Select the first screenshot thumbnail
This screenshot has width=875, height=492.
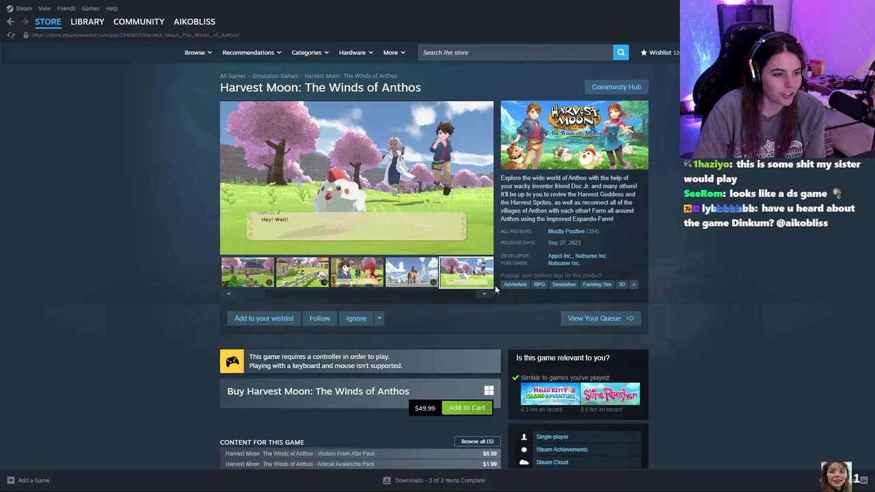coord(247,272)
